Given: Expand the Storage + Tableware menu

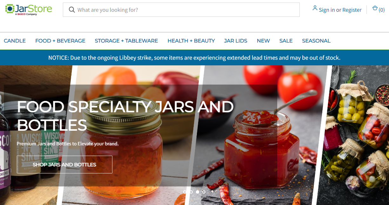Looking at the screenshot, I should tap(126, 41).
